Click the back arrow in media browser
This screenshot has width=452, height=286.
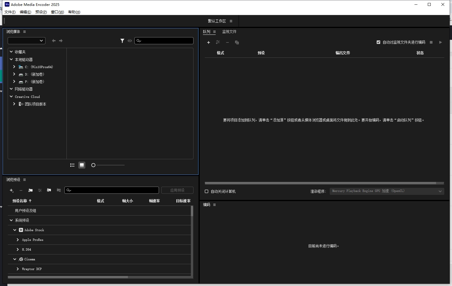[x=54, y=41]
